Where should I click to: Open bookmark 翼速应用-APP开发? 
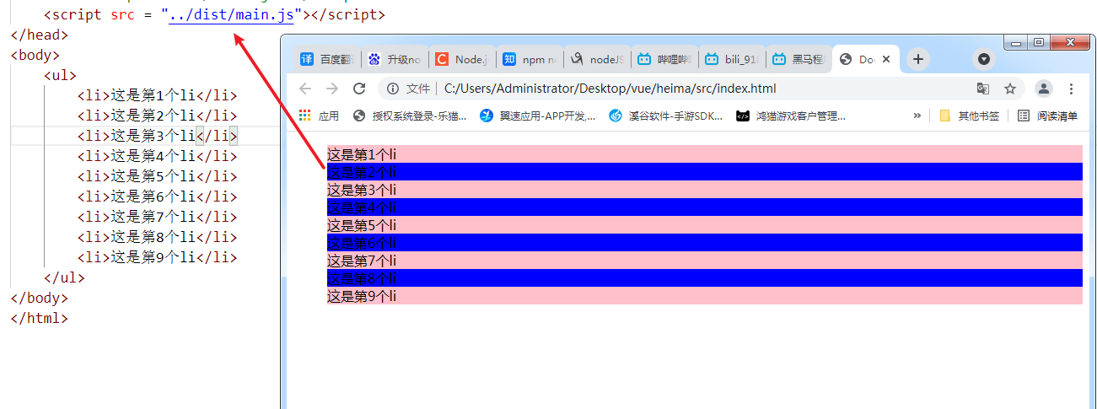(x=537, y=116)
